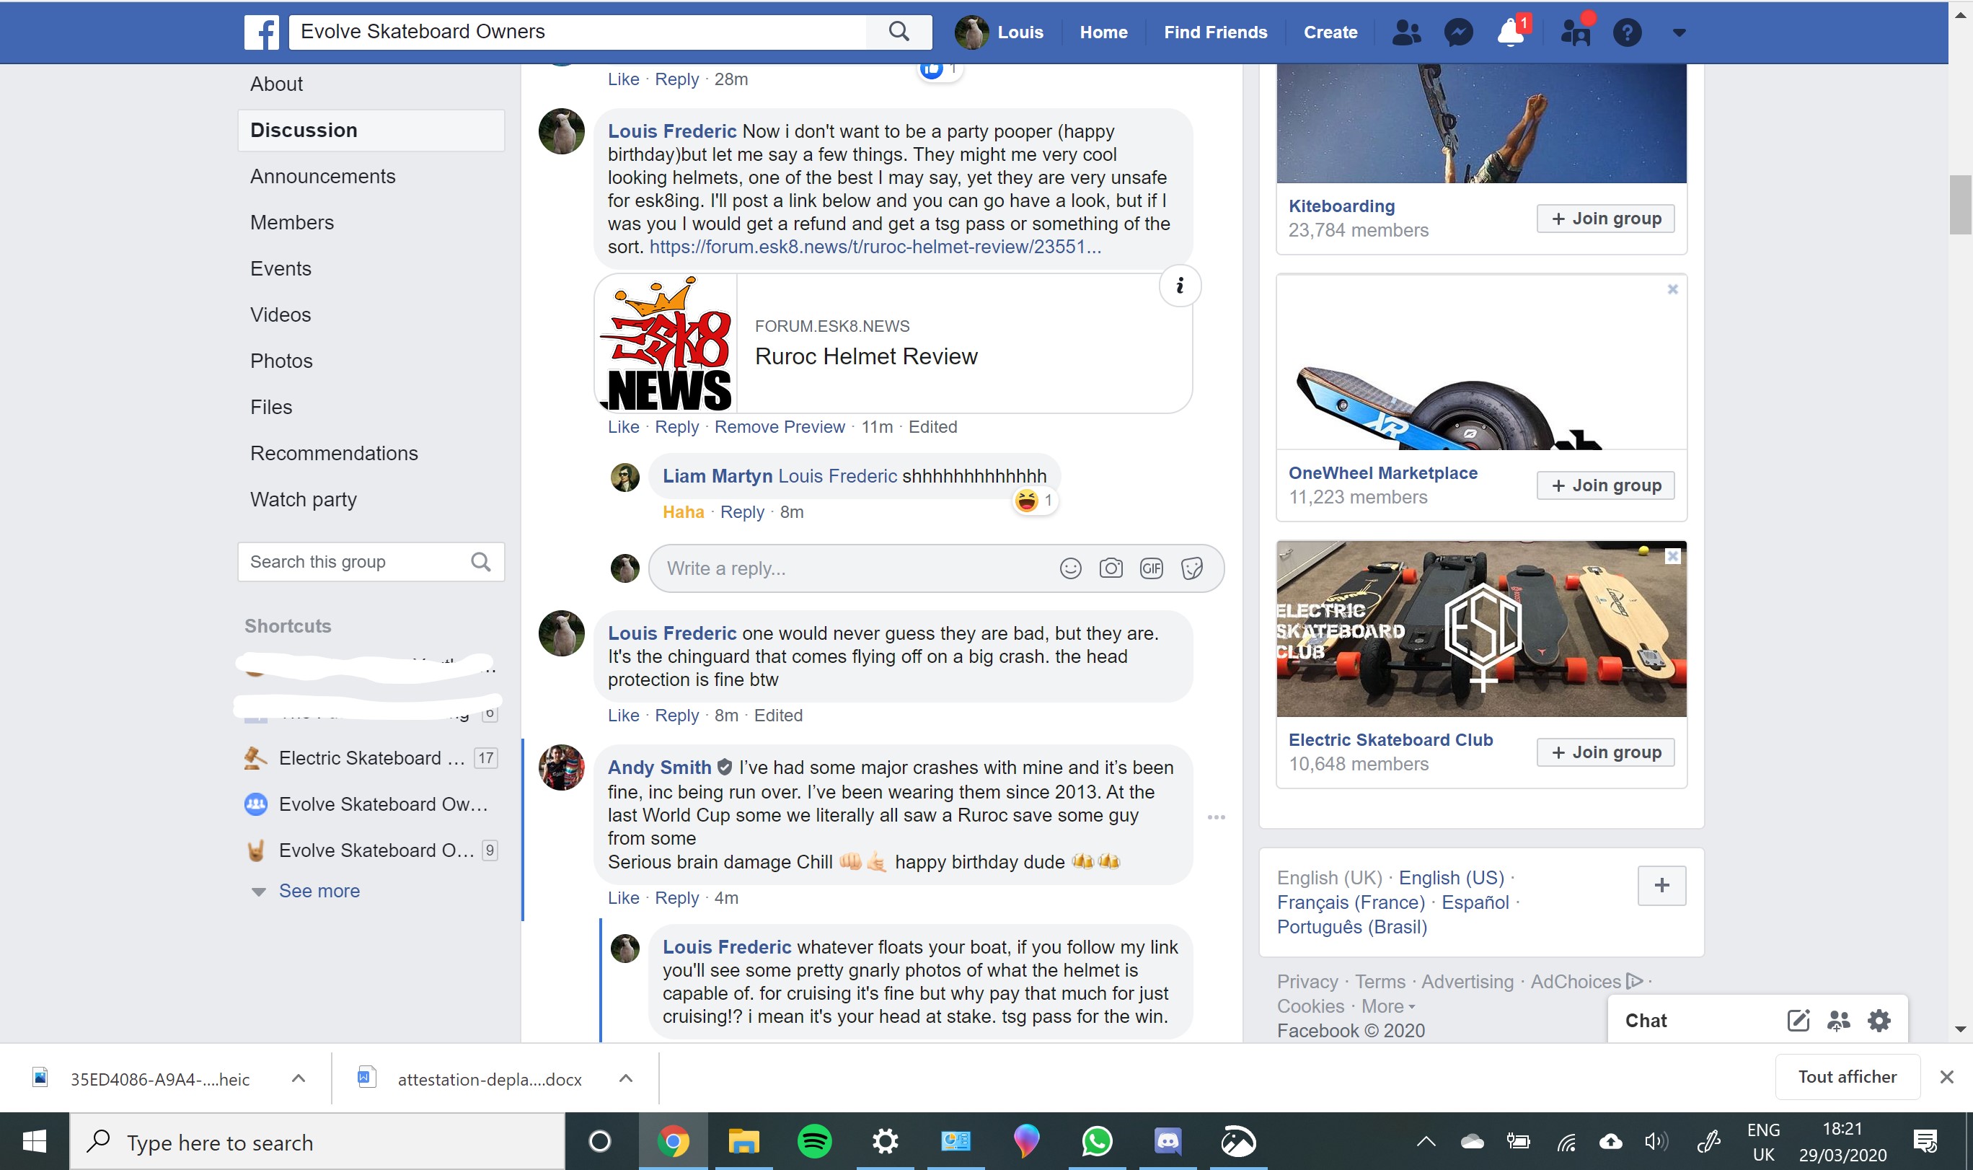
Task: Open the Ruroc Helmet Review thumbnail
Action: click(x=666, y=344)
